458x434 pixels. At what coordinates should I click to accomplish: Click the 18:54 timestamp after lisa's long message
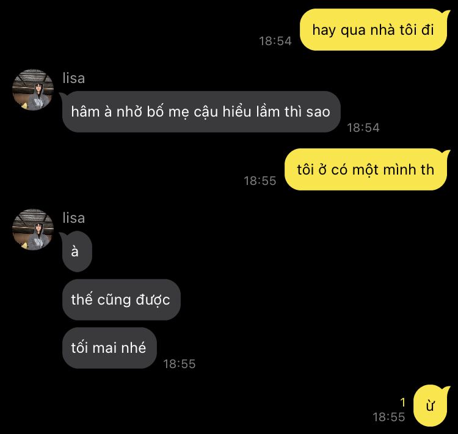(363, 128)
